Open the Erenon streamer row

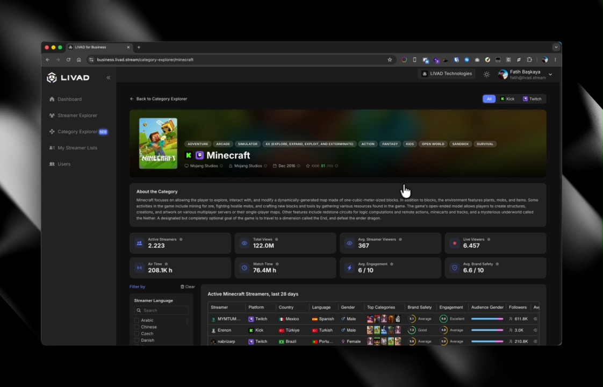pyautogui.click(x=373, y=330)
